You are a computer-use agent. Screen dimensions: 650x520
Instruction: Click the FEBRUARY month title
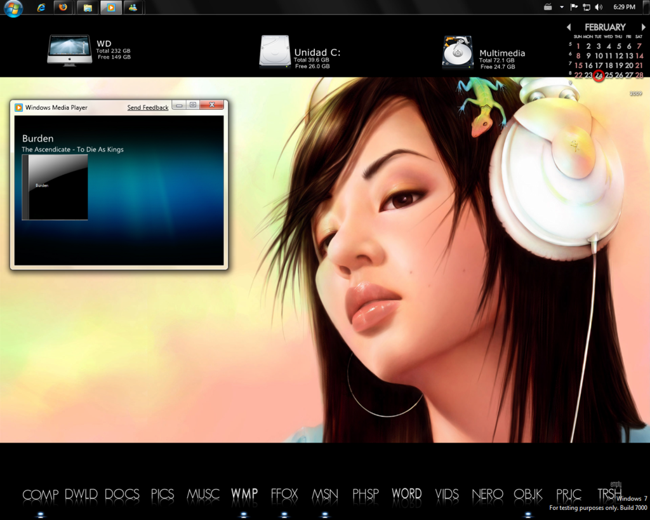(x=605, y=27)
